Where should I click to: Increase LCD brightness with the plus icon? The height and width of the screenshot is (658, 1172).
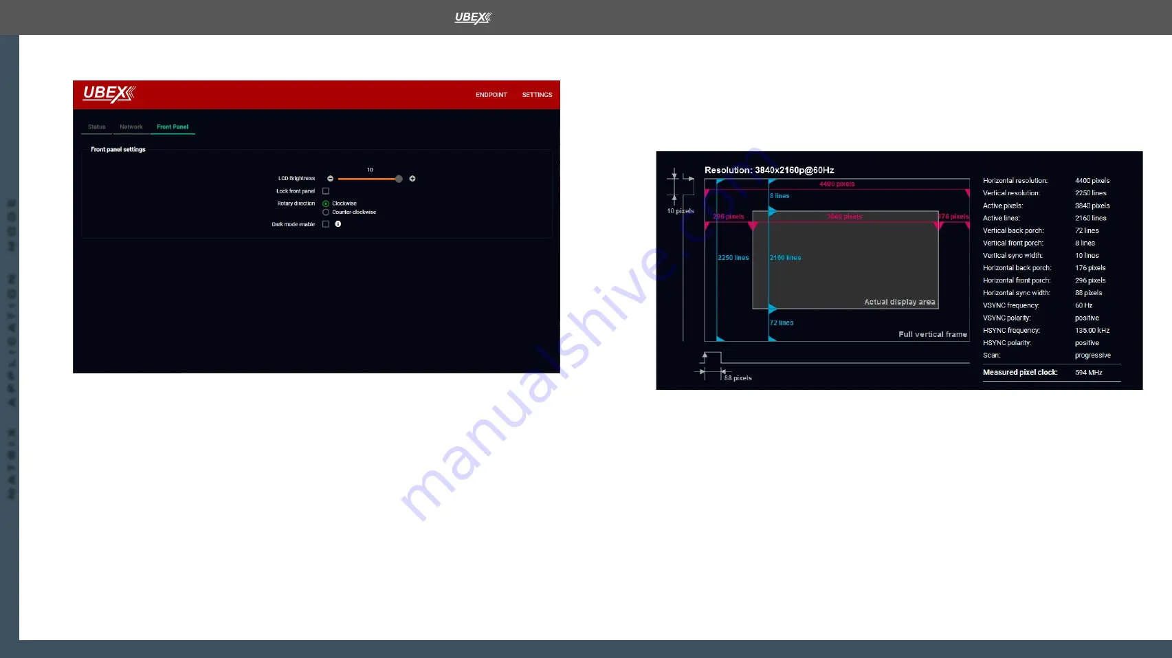click(412, 179)
